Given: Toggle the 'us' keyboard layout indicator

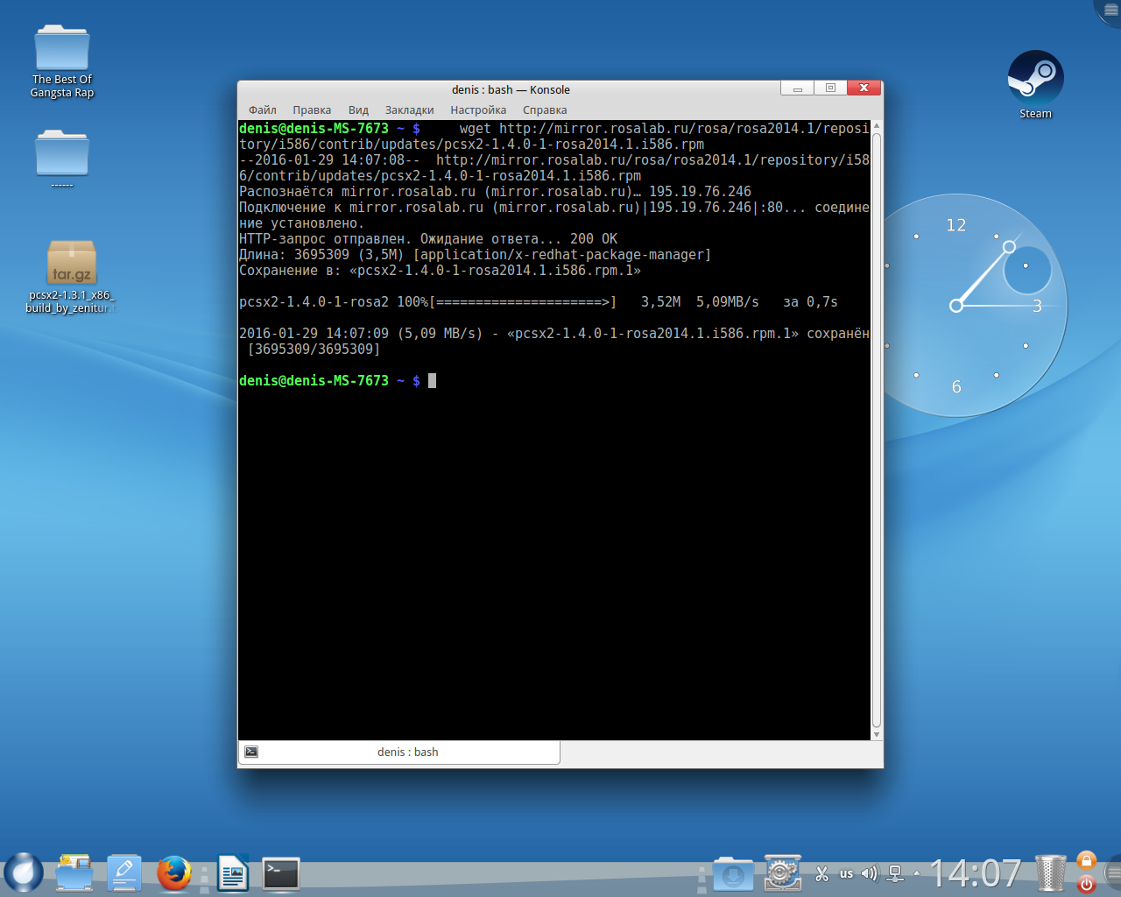Looking at the screenshot, I should [x=846, y=873].
